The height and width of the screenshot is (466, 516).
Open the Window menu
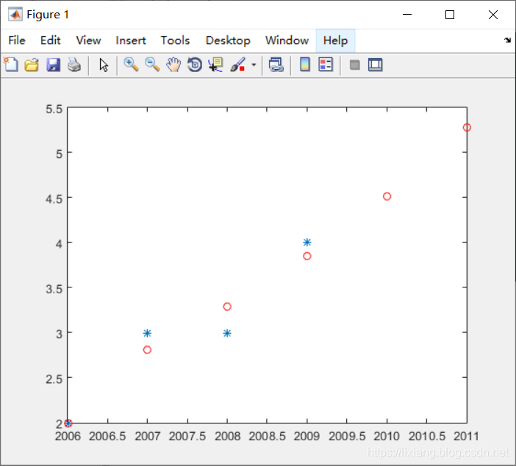(287, 40)
